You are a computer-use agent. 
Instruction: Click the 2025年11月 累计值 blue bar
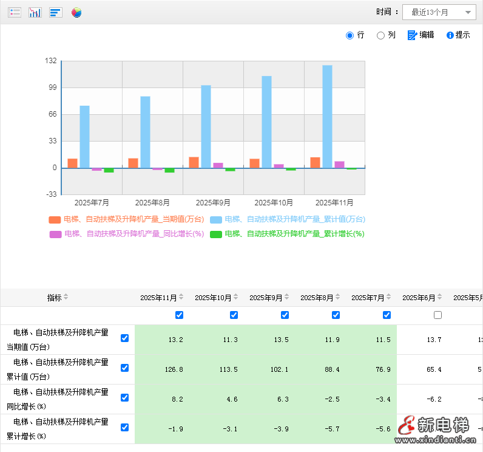327,115
